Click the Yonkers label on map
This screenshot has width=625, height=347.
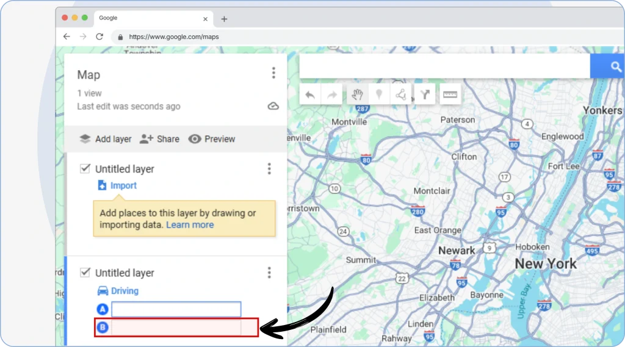[602, 110]
